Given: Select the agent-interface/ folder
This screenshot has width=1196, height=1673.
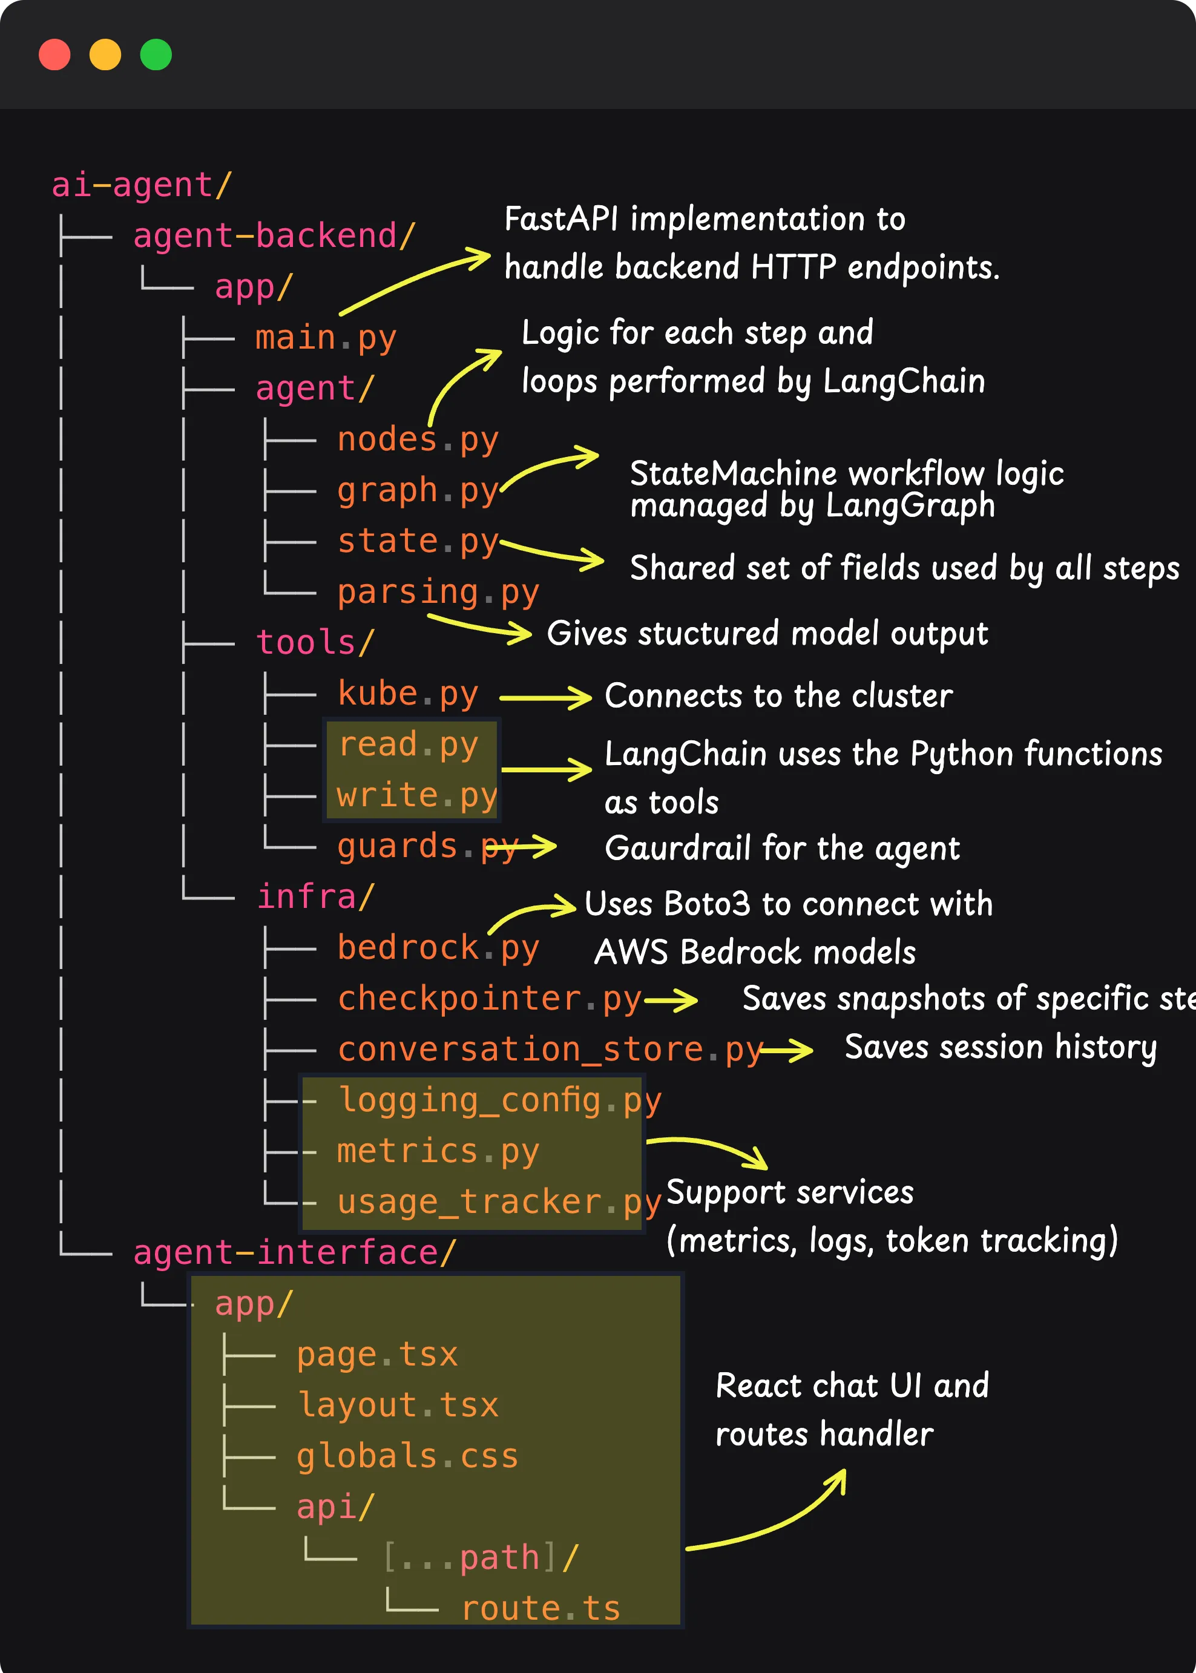Looking at the screenshot, I should click(295, 1252).
